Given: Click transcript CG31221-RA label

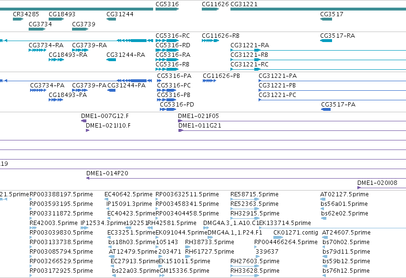Looking at the screenshot, I should [250, 45].
